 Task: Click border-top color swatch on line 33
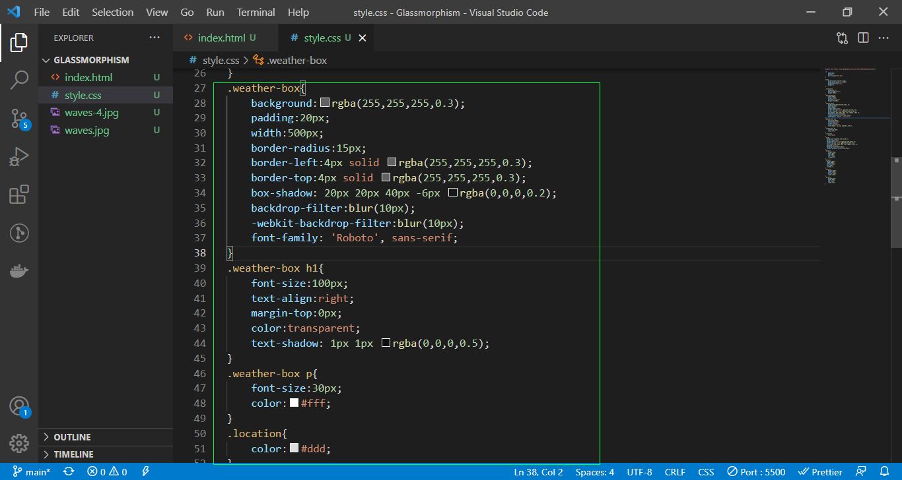point(386,178)
